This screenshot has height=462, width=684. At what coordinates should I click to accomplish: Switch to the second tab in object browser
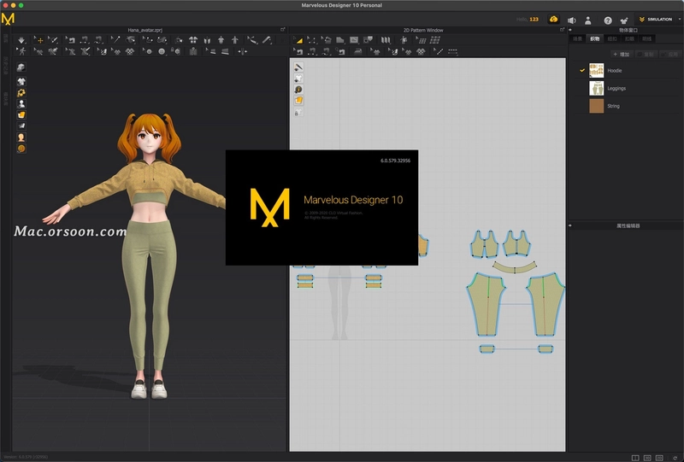594,38
